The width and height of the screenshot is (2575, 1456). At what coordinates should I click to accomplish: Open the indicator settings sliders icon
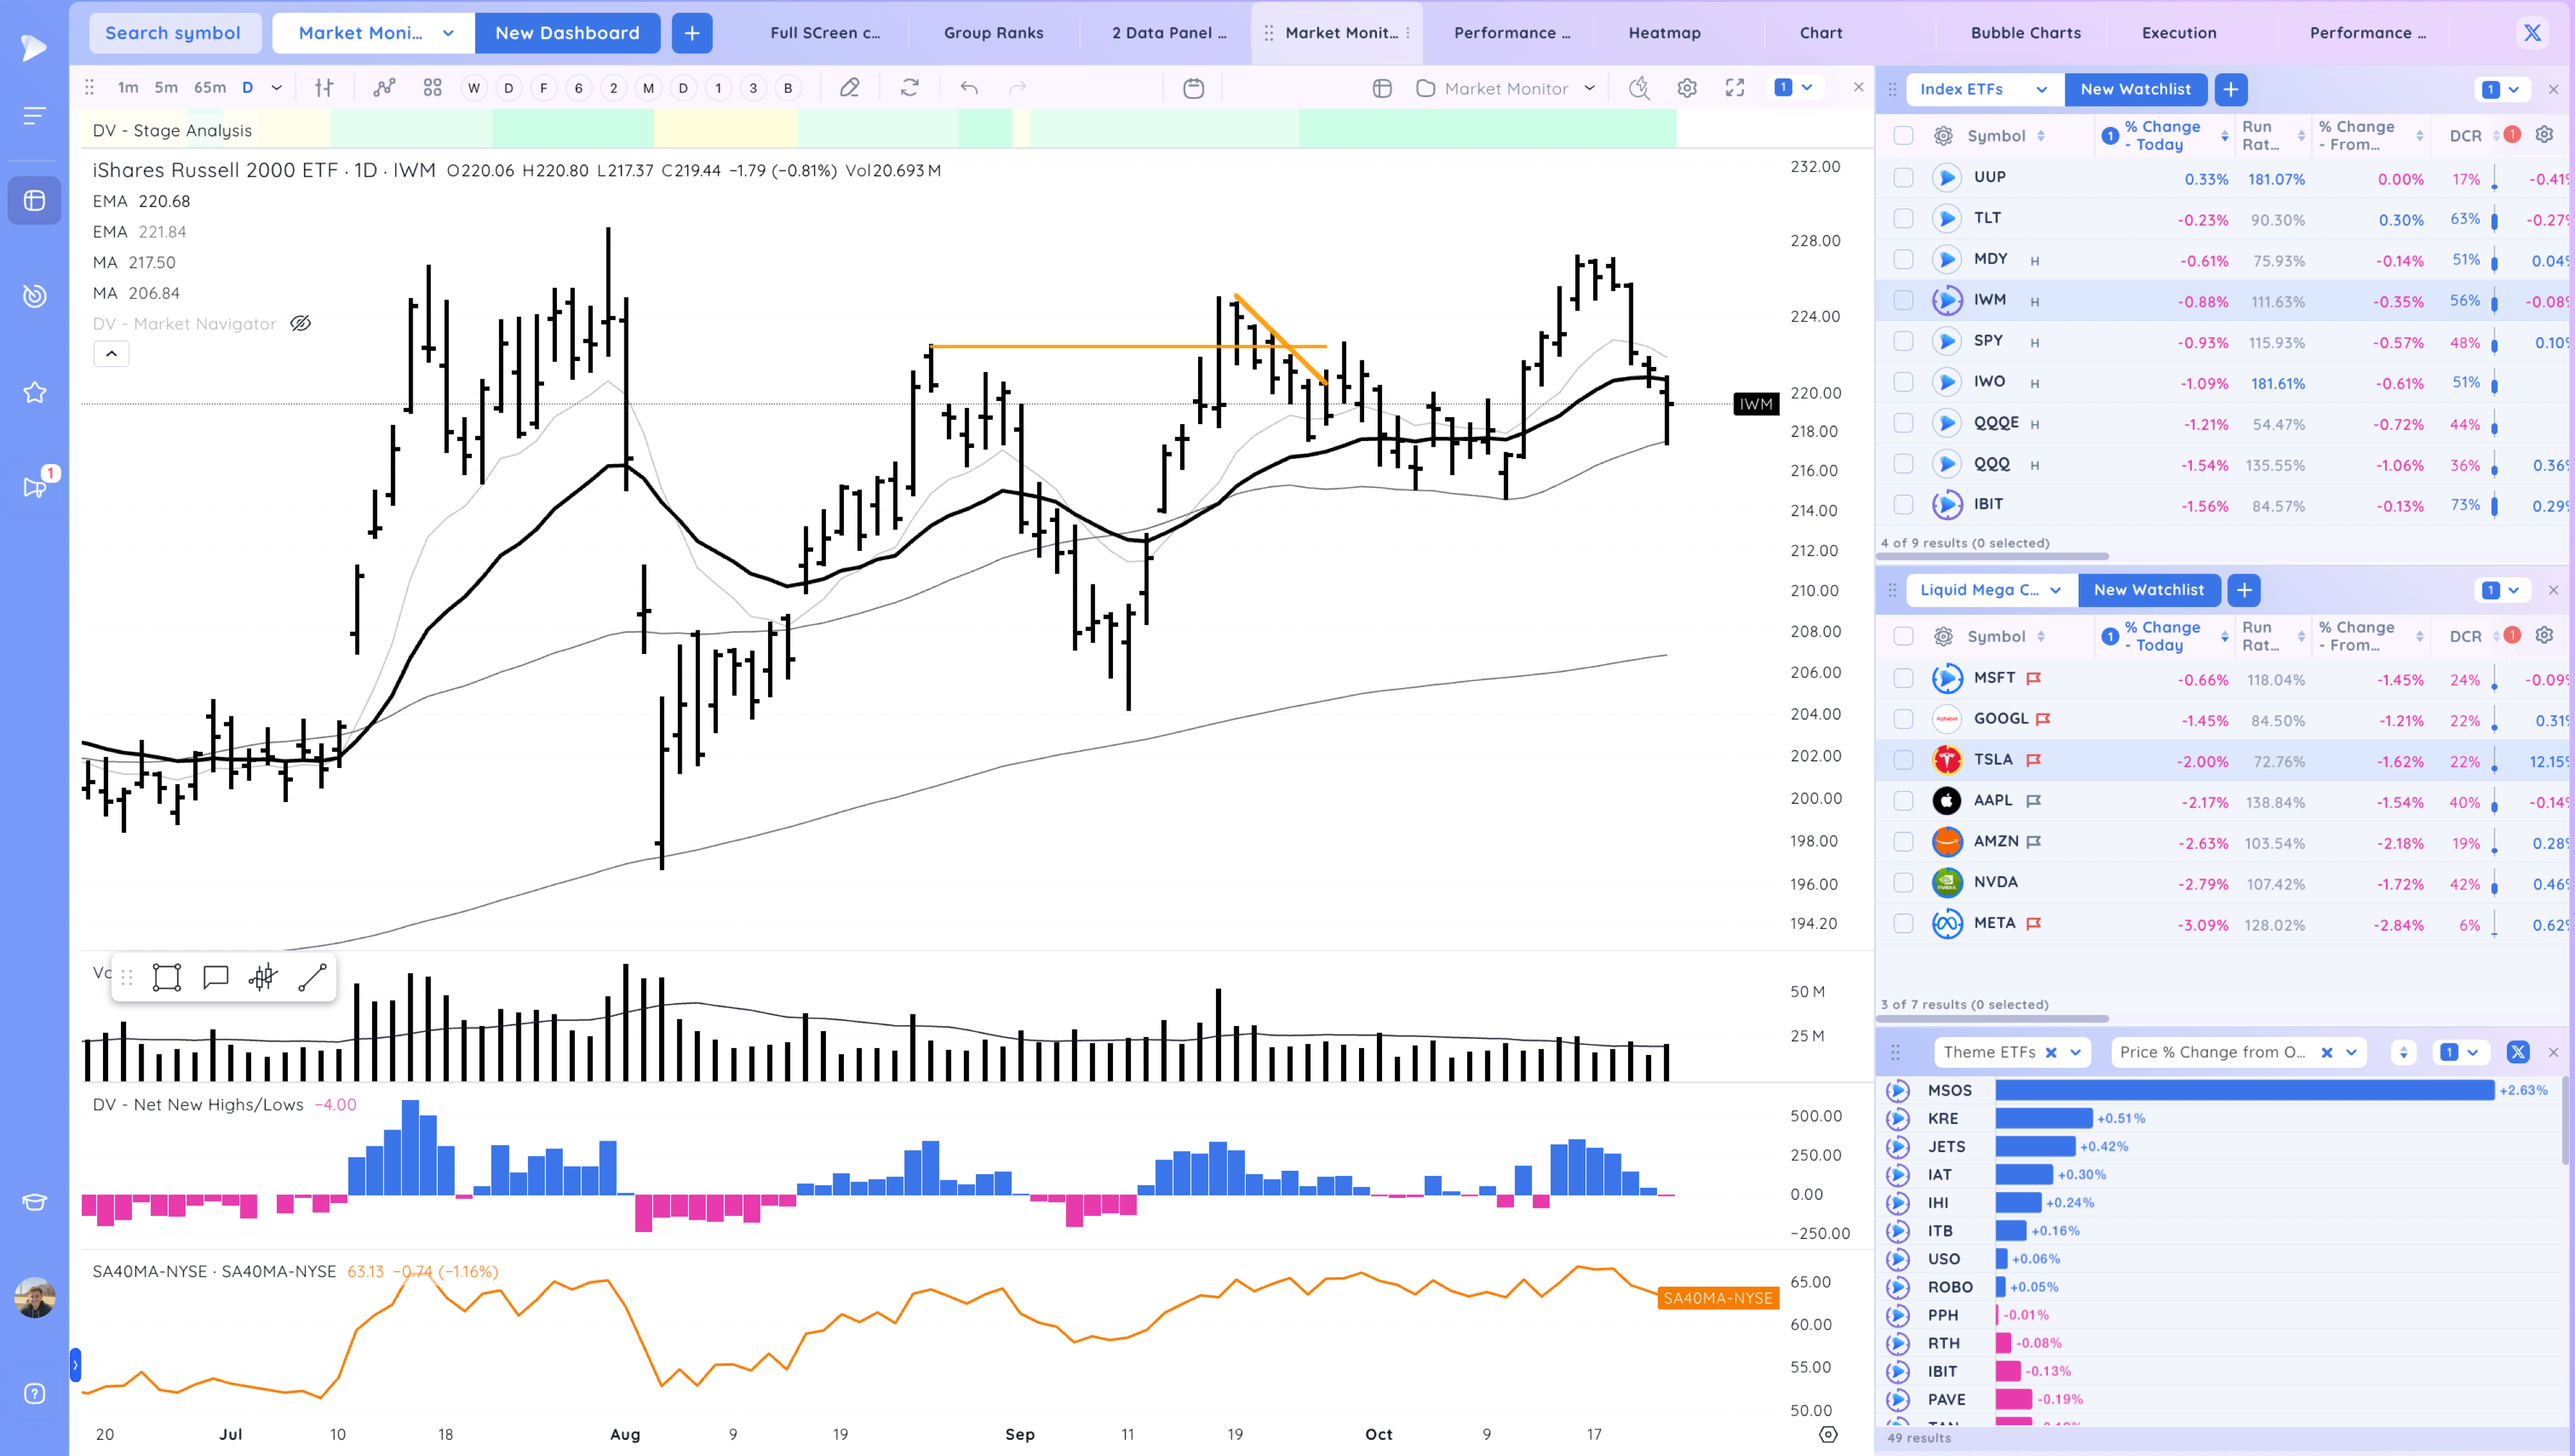click(x=323, y=88)
